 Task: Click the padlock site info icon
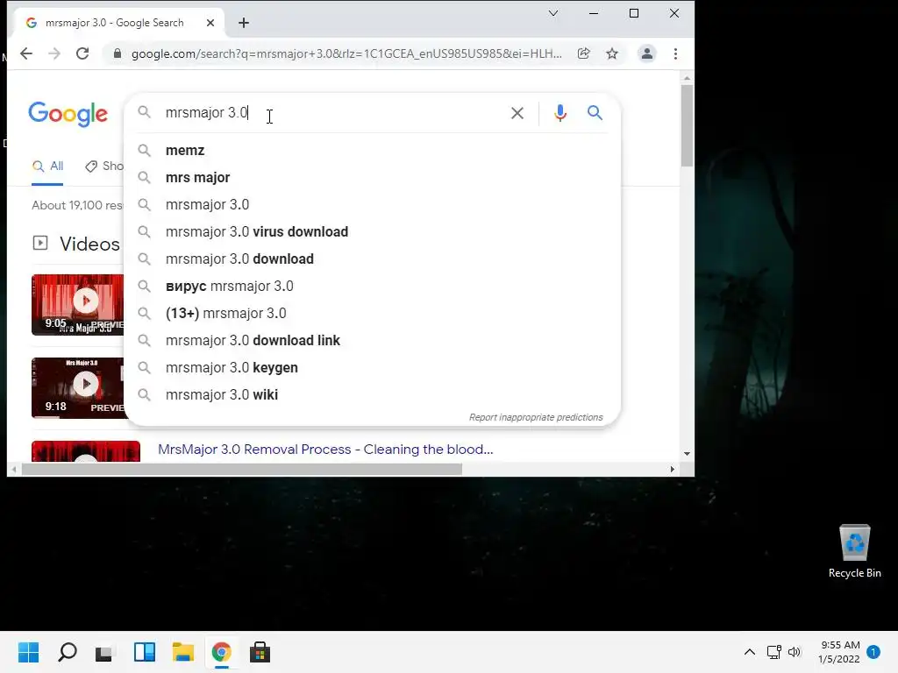(118, 53)
